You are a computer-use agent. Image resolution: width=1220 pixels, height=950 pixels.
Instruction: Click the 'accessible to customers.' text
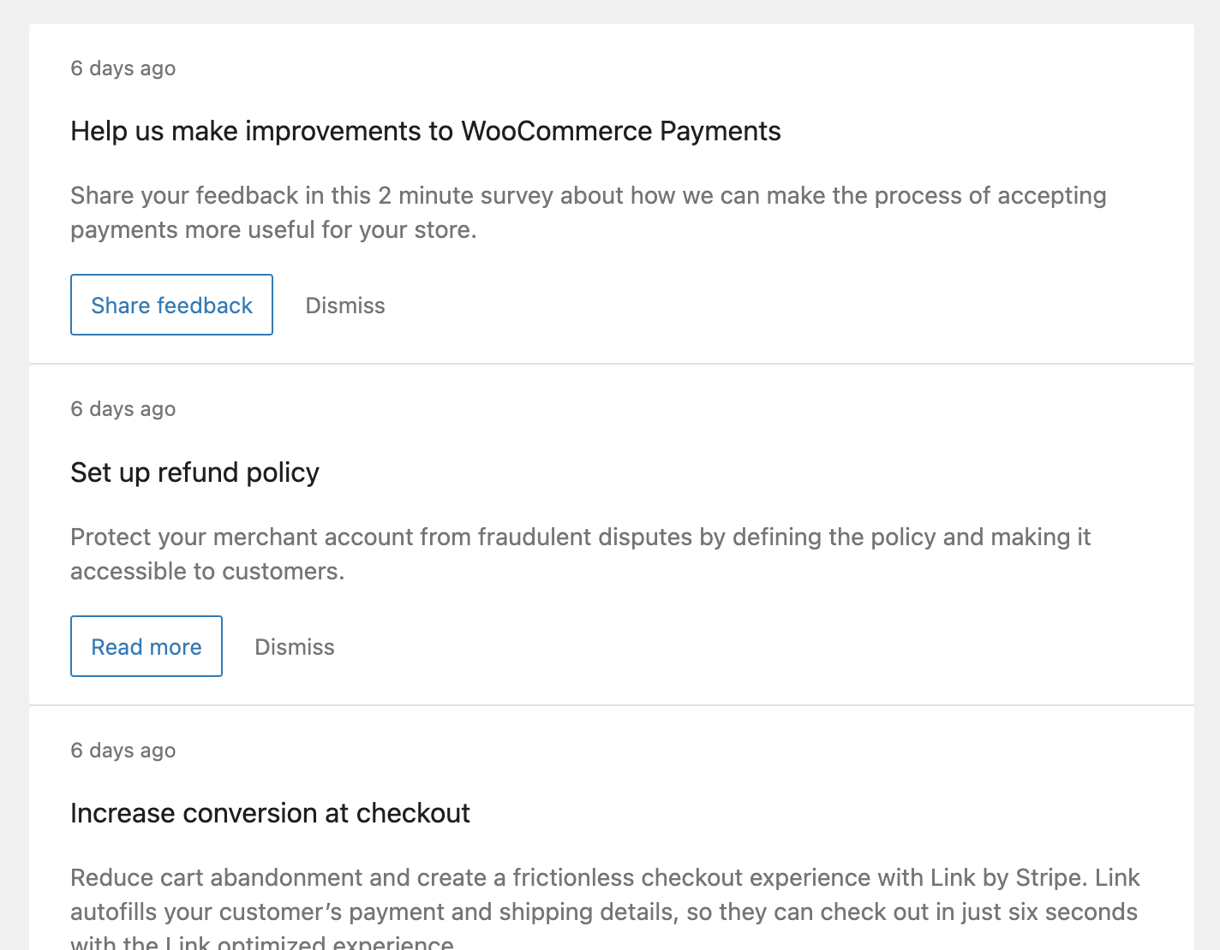207,572
